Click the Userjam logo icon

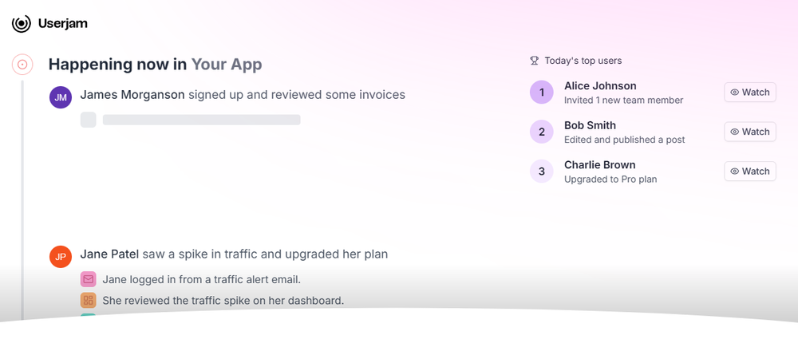[x=22, y=24]
